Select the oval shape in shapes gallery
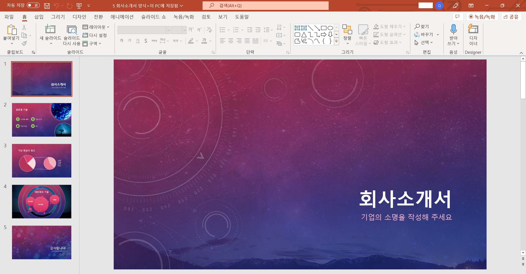This screenshot has height=274, width=526. tap(330, 28)
